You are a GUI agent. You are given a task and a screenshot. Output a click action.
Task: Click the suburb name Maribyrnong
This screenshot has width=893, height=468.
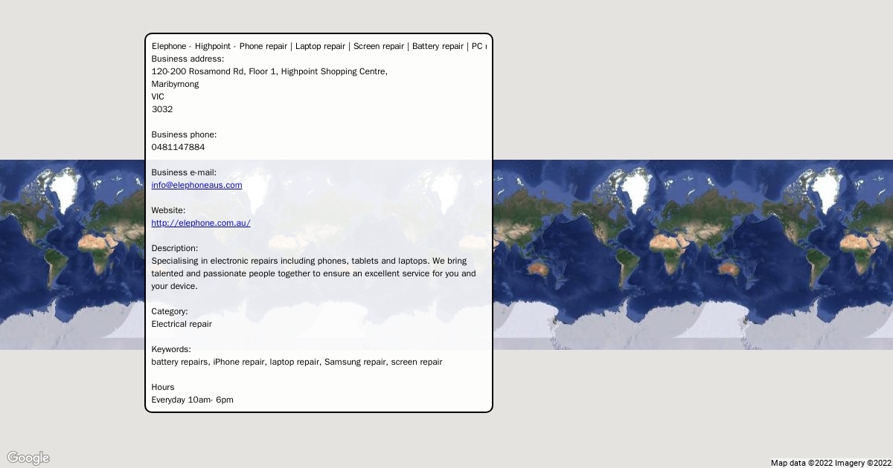(175, 84)
